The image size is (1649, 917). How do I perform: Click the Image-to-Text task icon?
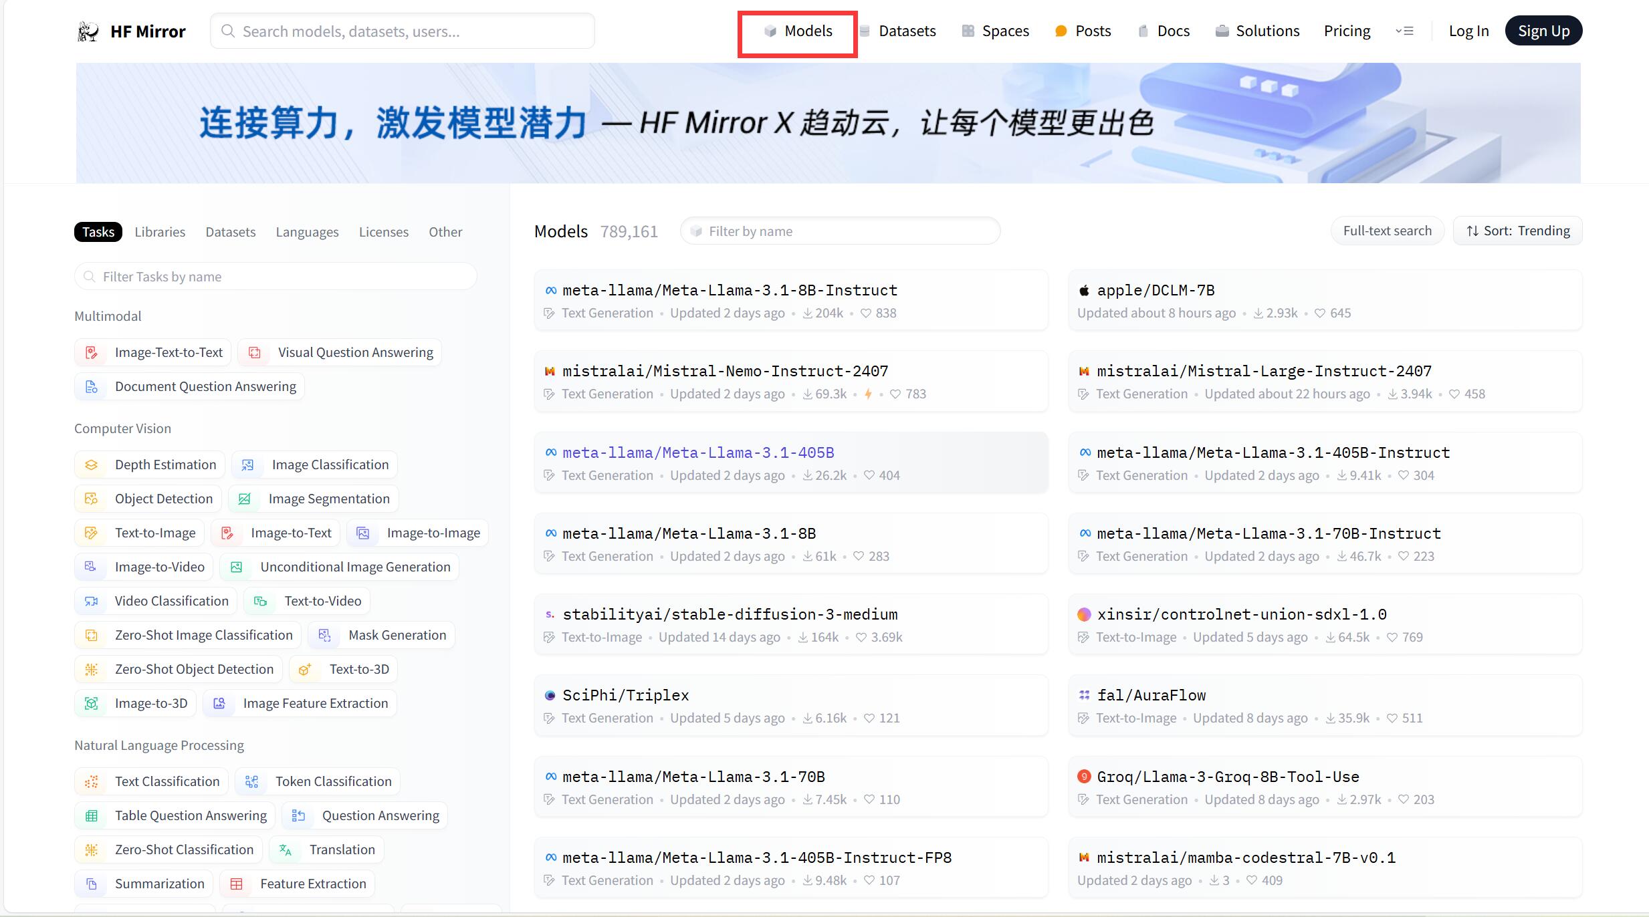[227, 533]
